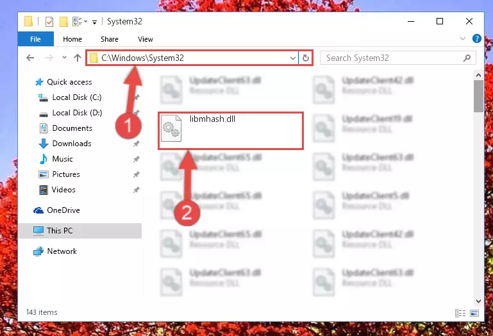493x336 pixels.
Task: Click the OneDrive cloud icon
Action: tap(38, 210)
